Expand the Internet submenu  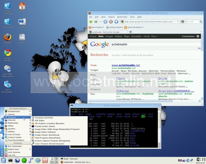18,120
